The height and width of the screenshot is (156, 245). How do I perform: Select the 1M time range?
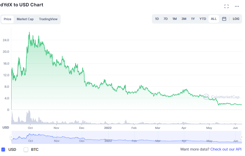click(174, 19)
